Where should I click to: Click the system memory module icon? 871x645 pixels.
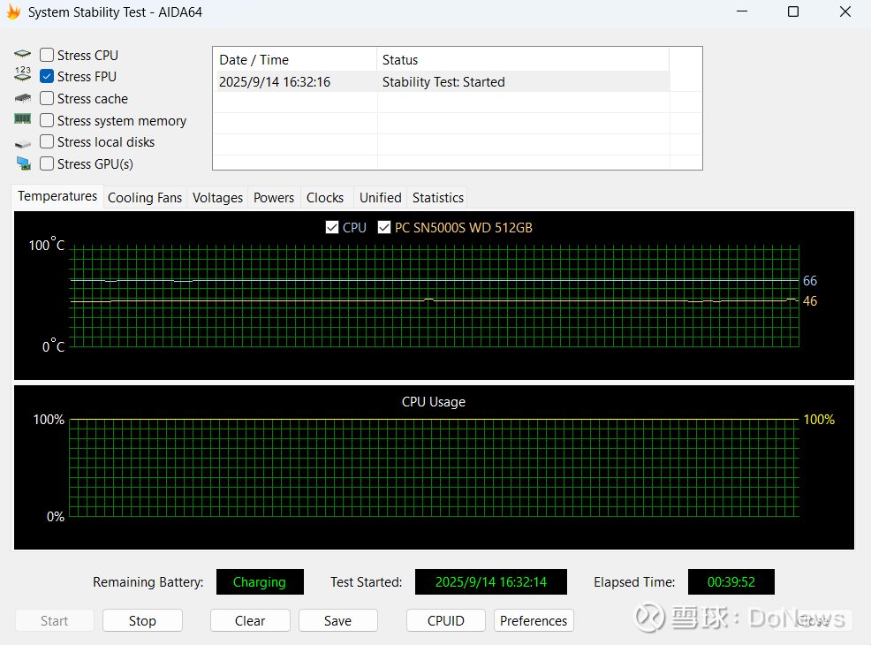pos(22,120)
